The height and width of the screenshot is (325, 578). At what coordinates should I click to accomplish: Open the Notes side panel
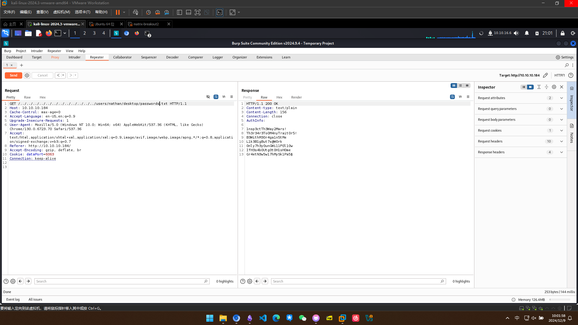[x=571, y=134]
